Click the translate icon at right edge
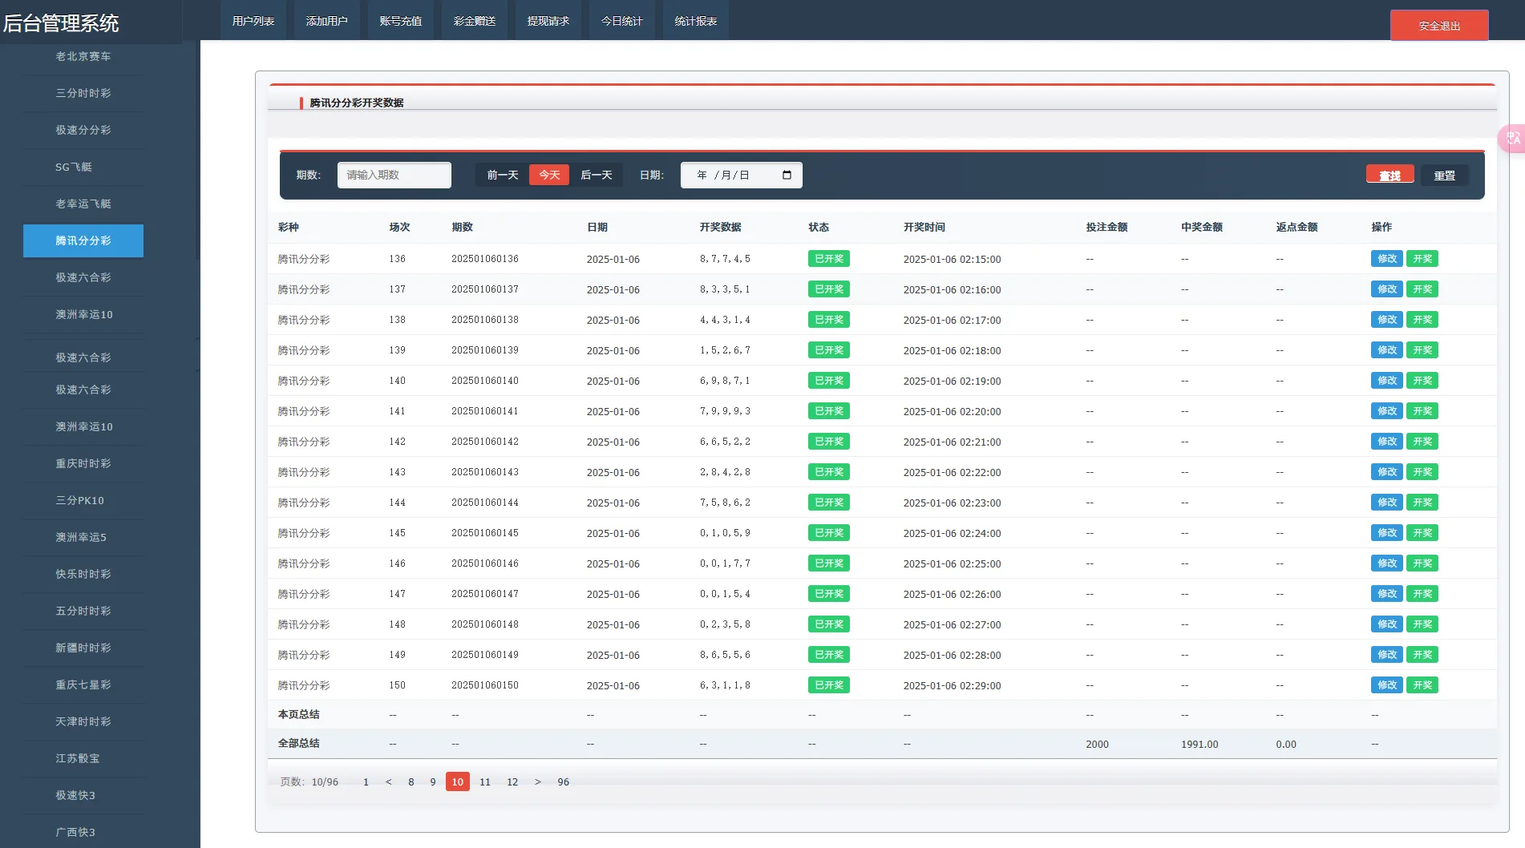This screenshot has width=1525, height=848. (x=1513, y=138)
